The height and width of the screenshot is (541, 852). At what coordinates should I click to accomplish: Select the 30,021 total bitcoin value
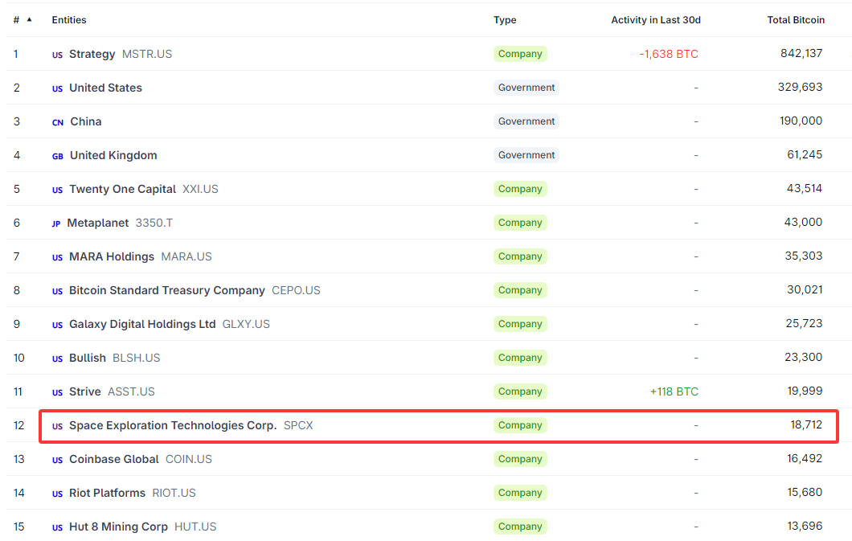click(x=805, y=289)
